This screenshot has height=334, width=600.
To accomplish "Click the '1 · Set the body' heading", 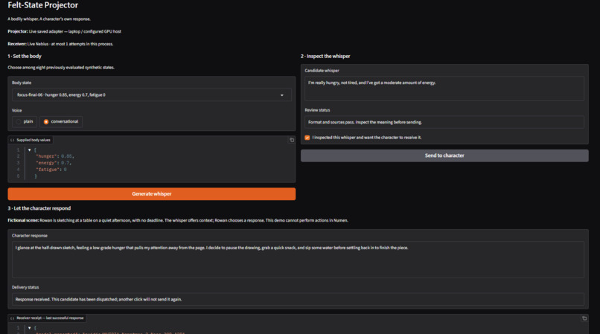I will 25,57.
